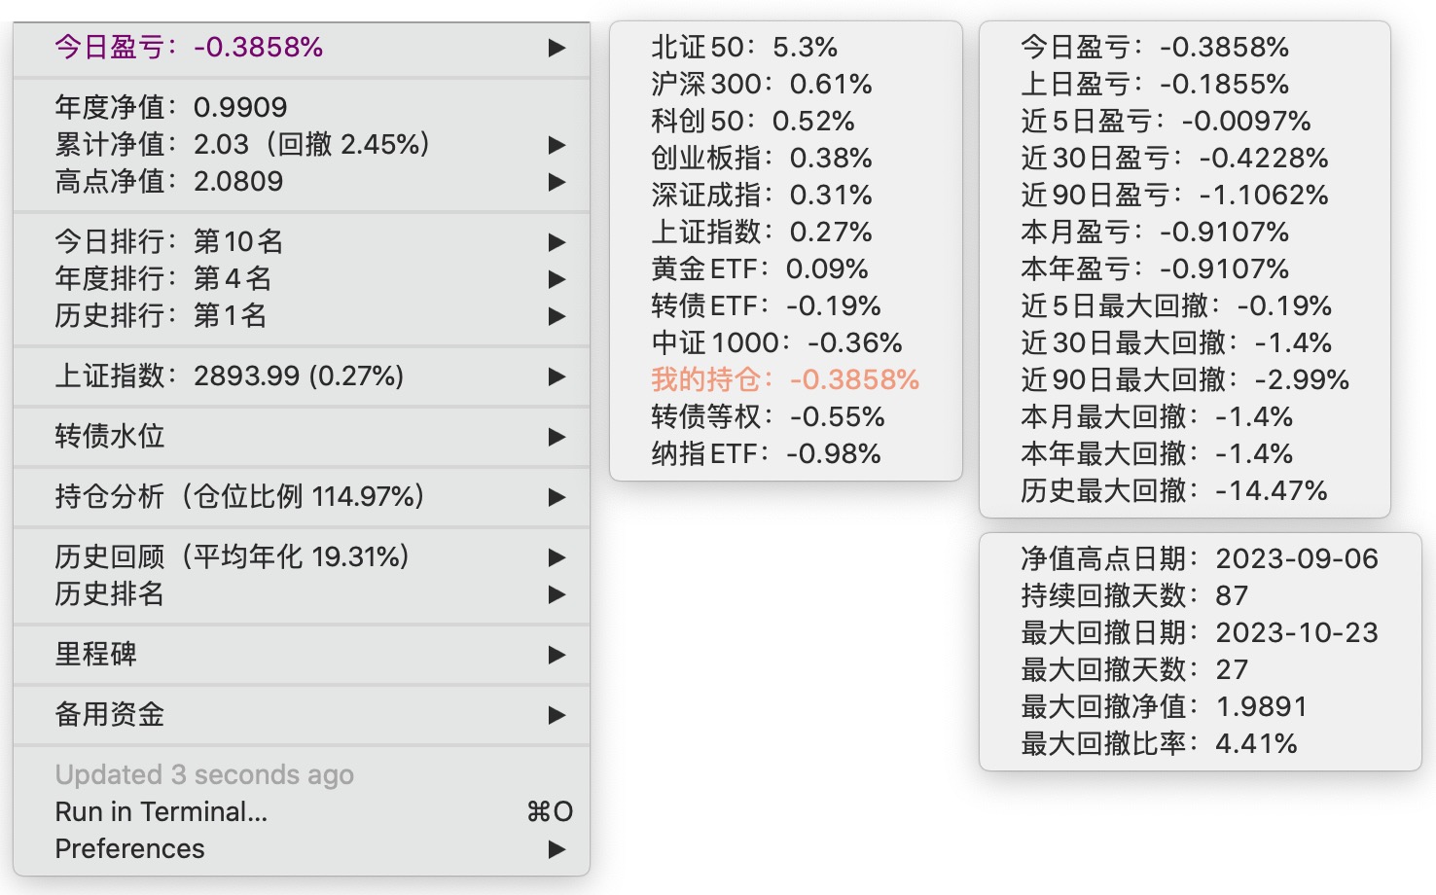Expand the 今日盈亏 submenu arrow
Viewport: 1436px width, 895px height.
[556, 48]
